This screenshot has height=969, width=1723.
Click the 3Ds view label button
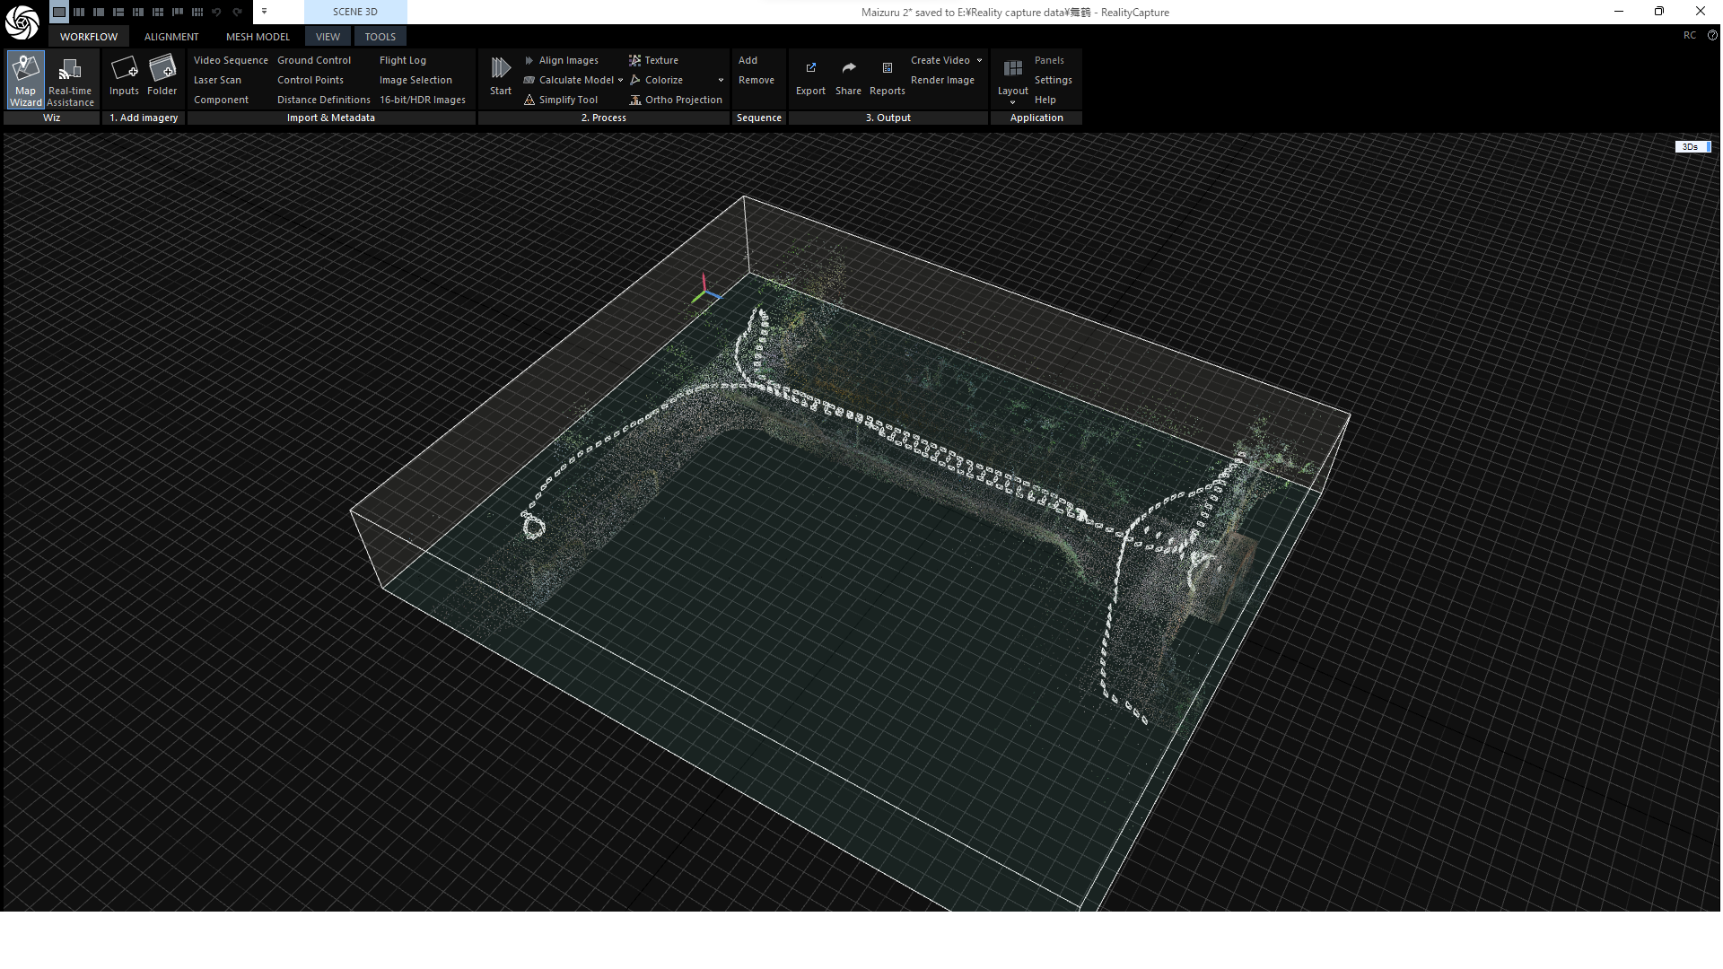pos(1692,146)
